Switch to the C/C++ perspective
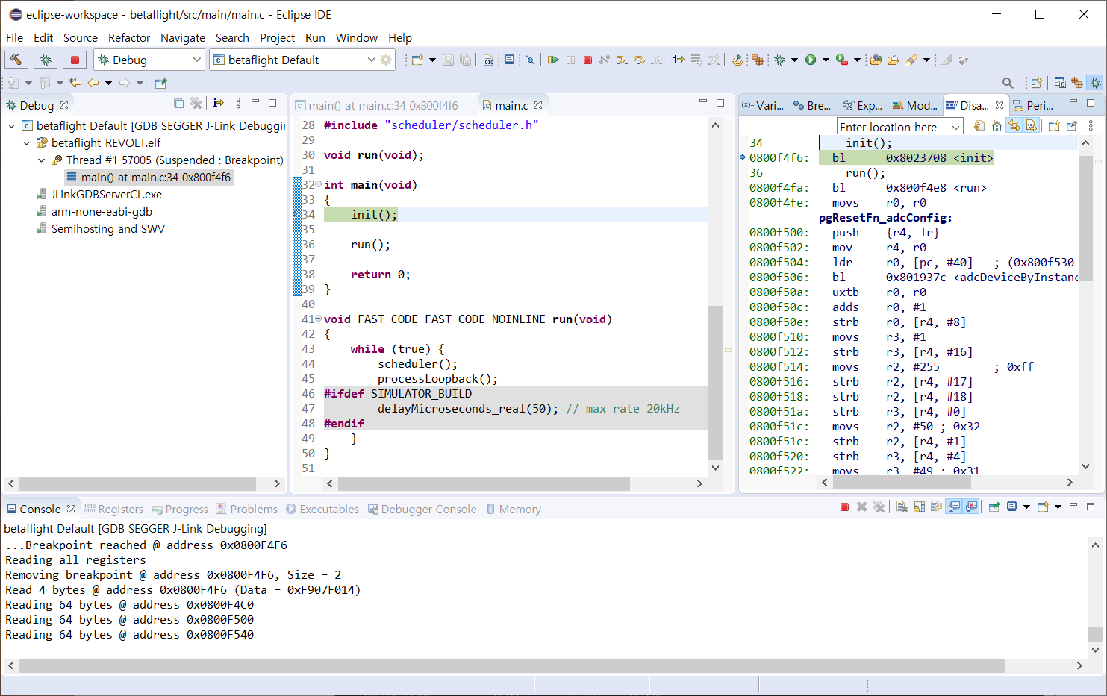Image resolution: width=1107 pixels, height=696 pixels. click(x=1060, y=83)
